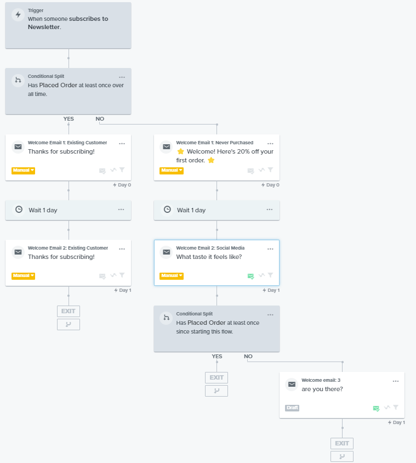This screenshot has width=416, height=463.
Task: Click the back-to-start loop icon below the bottom EXIT
Action: pyautogui.click(x=341, y=456)
